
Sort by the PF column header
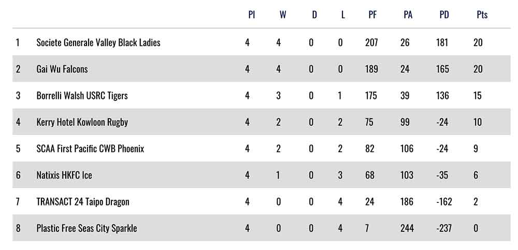coord(372,14)
